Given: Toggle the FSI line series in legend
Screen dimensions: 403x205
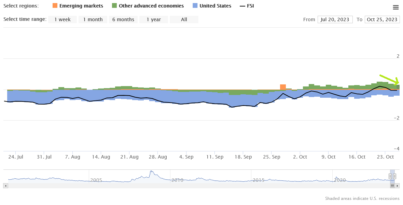Looking at the screenshot, I should [x=247, y=6].
